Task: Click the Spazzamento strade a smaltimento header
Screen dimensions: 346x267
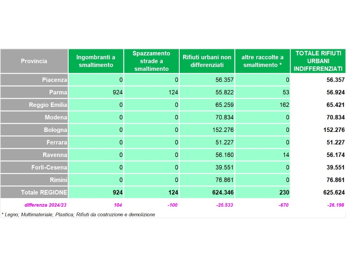Action: click(x=151, y=61)
